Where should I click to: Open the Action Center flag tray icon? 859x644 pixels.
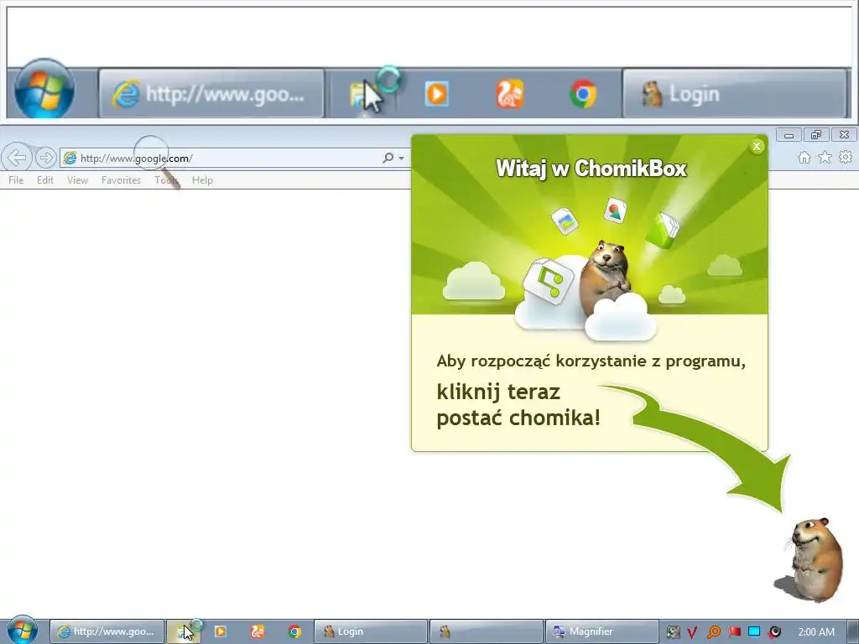pos(734,632)
